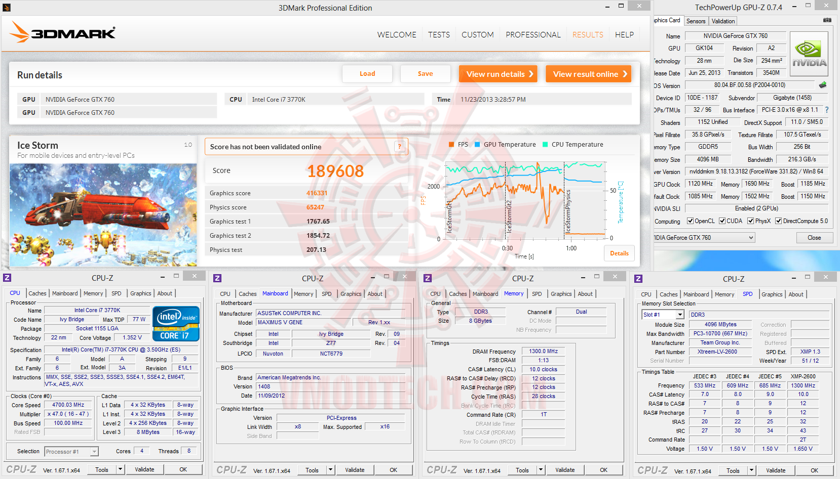The height and width of the screenshot is (479, 840).
Task: Click the Ice Storm score value 189608
Action: point(335,171)
